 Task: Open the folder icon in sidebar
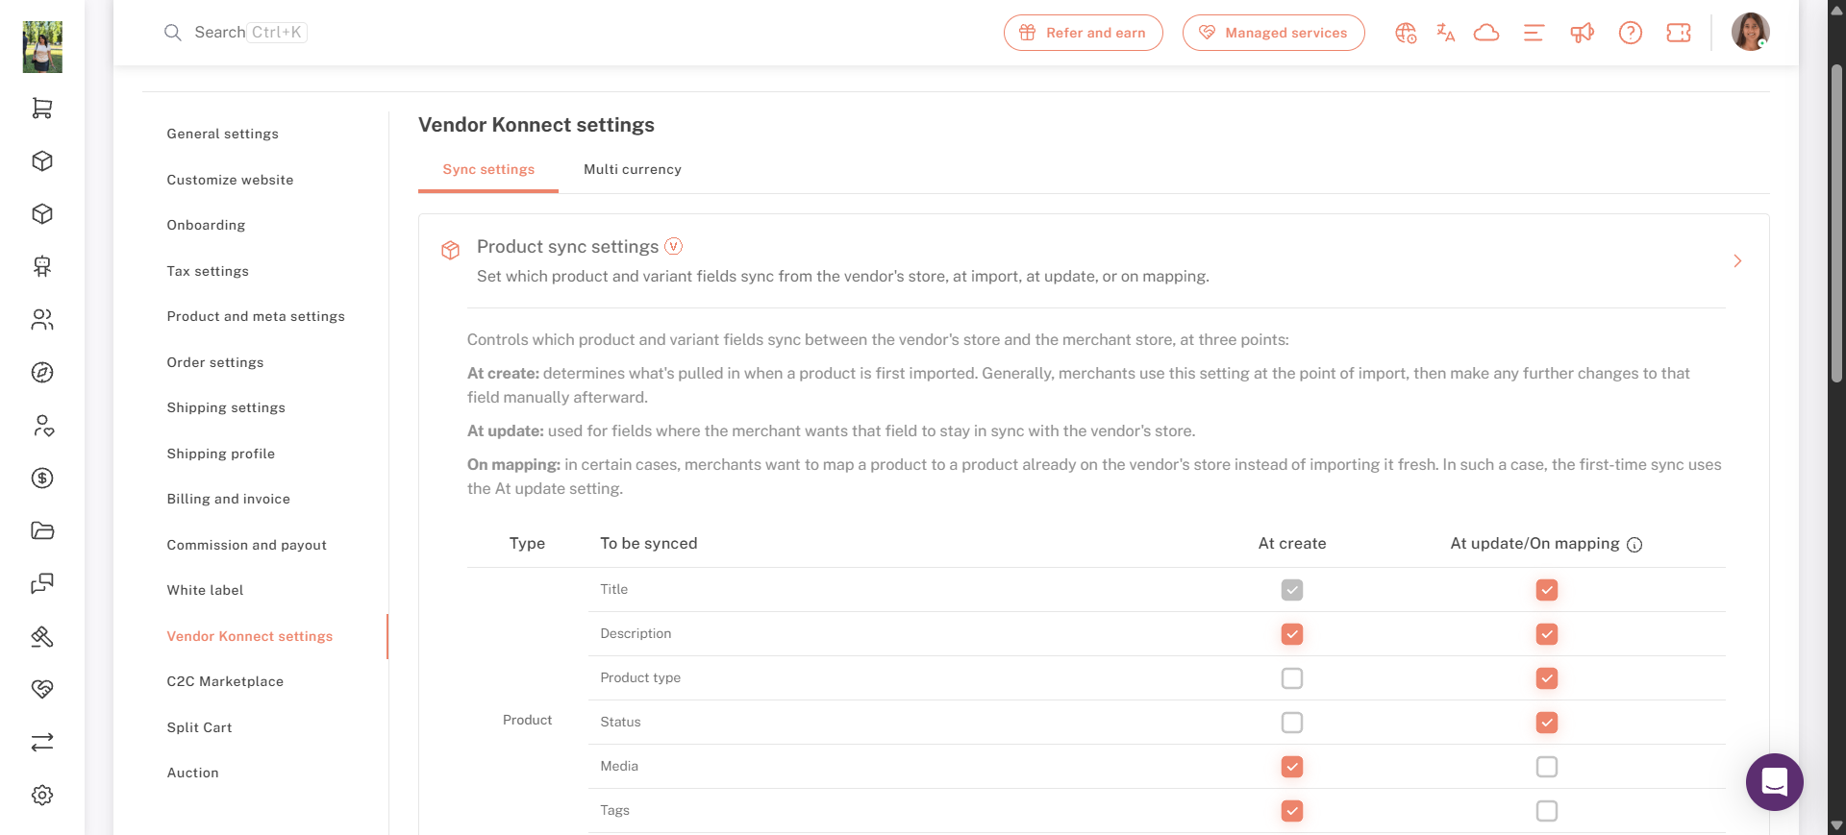tap(42, 531)
